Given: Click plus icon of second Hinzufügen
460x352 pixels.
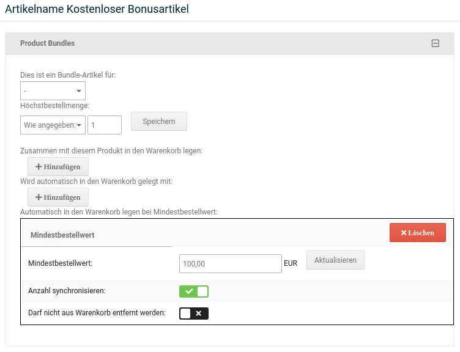Looking at the screenshot, I should point(39,197).
